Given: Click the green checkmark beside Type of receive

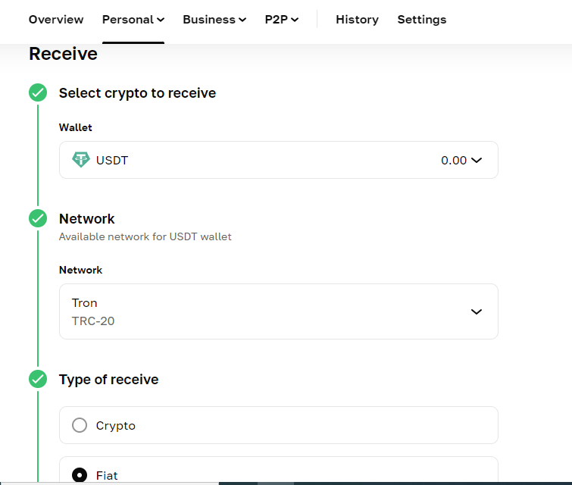Looking at the screenshot, I should point(38,379).
